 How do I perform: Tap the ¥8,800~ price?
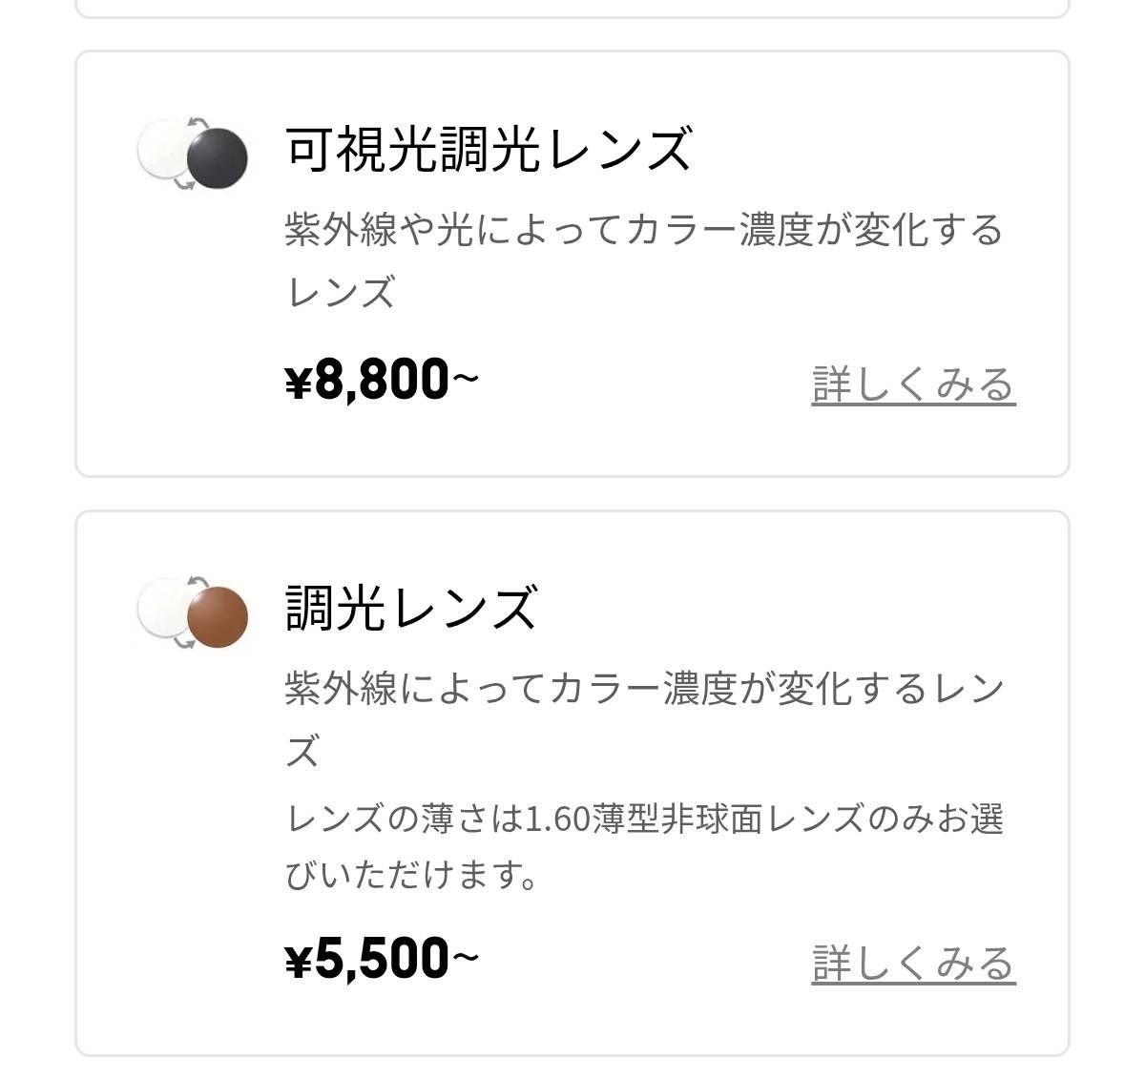click(x=381, y=380)
